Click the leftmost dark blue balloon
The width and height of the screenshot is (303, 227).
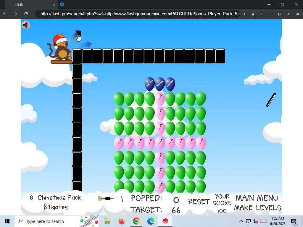149,84
